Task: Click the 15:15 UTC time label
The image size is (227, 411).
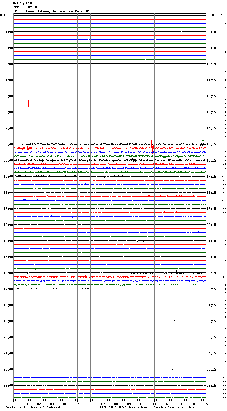Action: pyautogui.click(x=211, y=144)
